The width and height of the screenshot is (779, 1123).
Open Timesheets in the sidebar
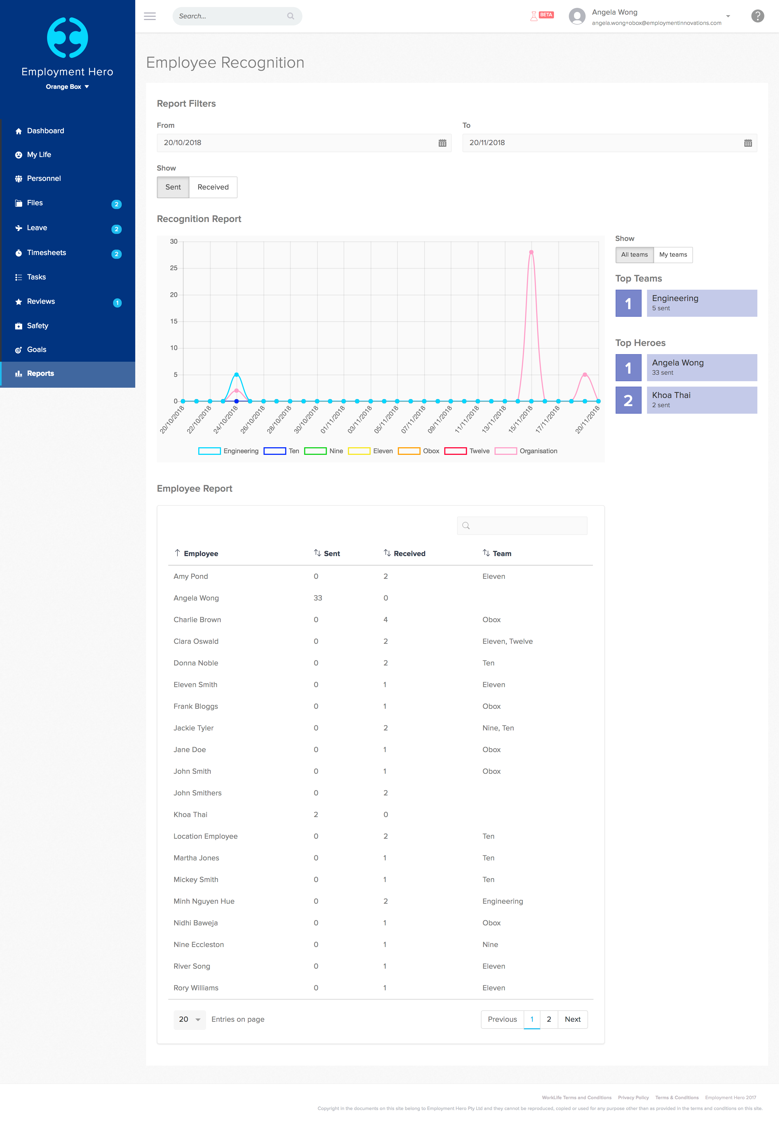pos(46,253)
